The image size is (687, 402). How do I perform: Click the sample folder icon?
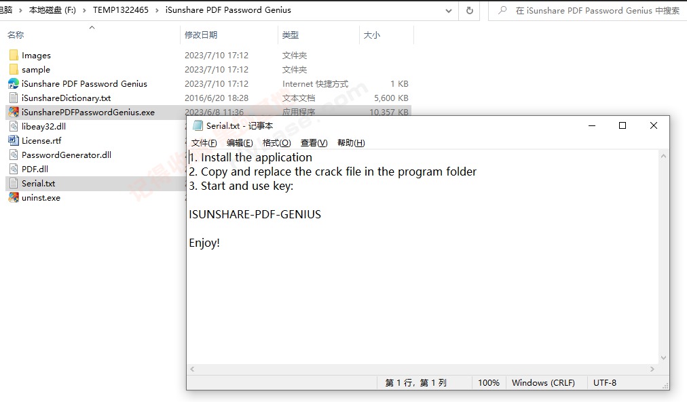click(x=14, y=70)
